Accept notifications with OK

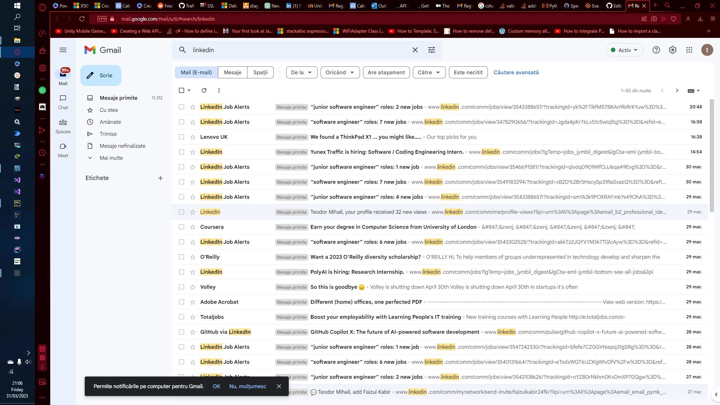click(x=216, y=386)
